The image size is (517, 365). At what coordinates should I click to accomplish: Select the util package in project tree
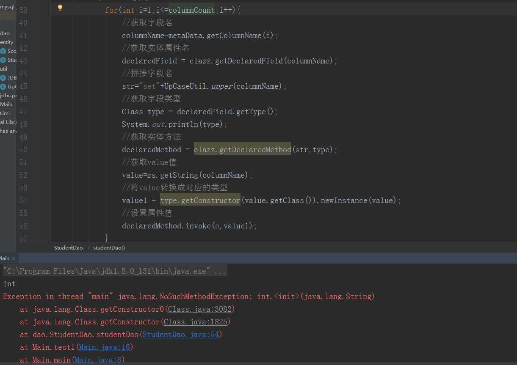4,69
